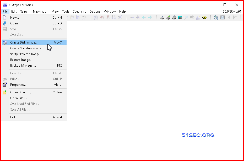The width and height of the screenshot is (244, 161).
Task: Click the copy block toolbar icon
Action: tap(78, 18)
